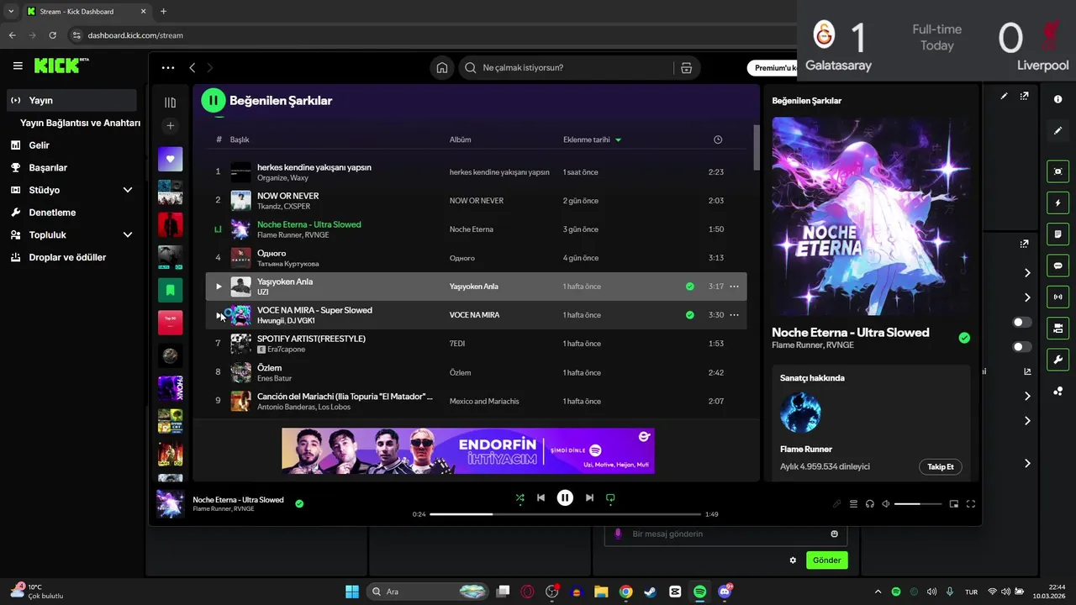The width and height of the screenshot is (1076, 605).
Task: Open the Spotify mini player
Action: tap(954, 504)
